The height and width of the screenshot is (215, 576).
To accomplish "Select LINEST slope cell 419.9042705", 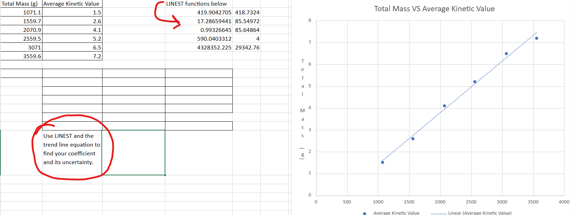I will coord(199,12).
